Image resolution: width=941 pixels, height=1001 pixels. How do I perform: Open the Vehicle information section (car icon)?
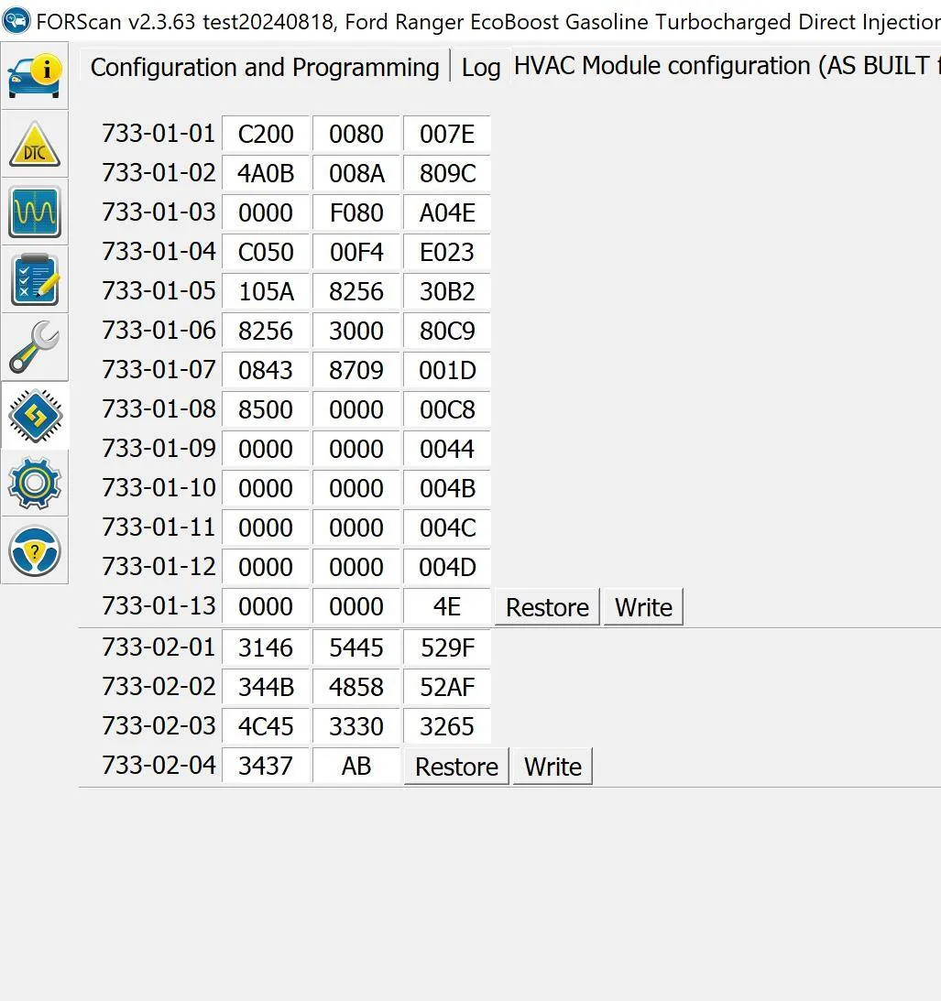[35, 75]
